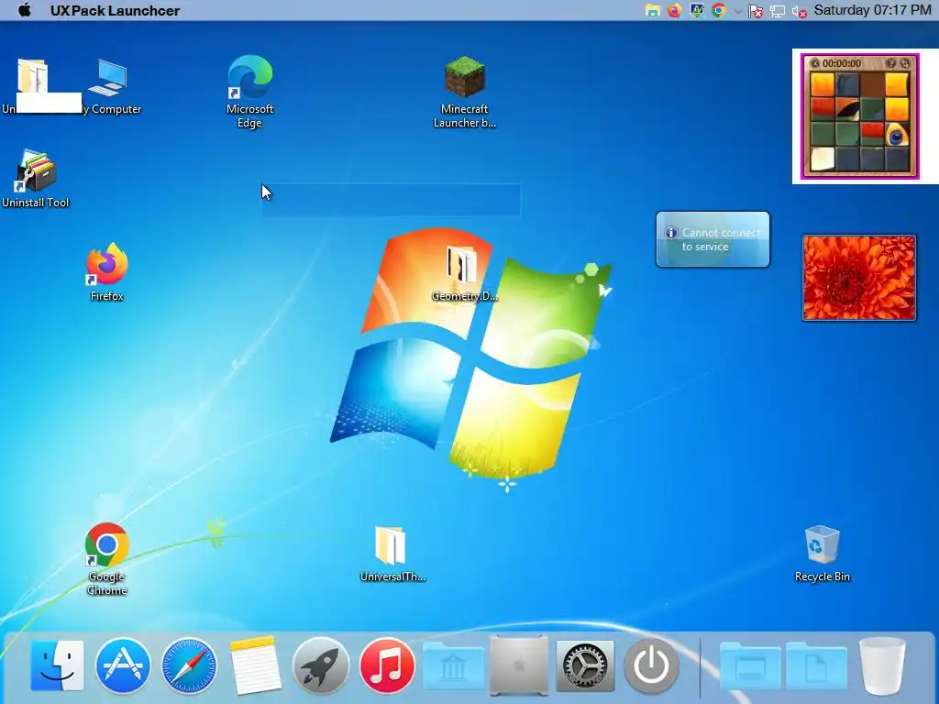
Task: Click the power button in the dock
Action: point(652,665)
